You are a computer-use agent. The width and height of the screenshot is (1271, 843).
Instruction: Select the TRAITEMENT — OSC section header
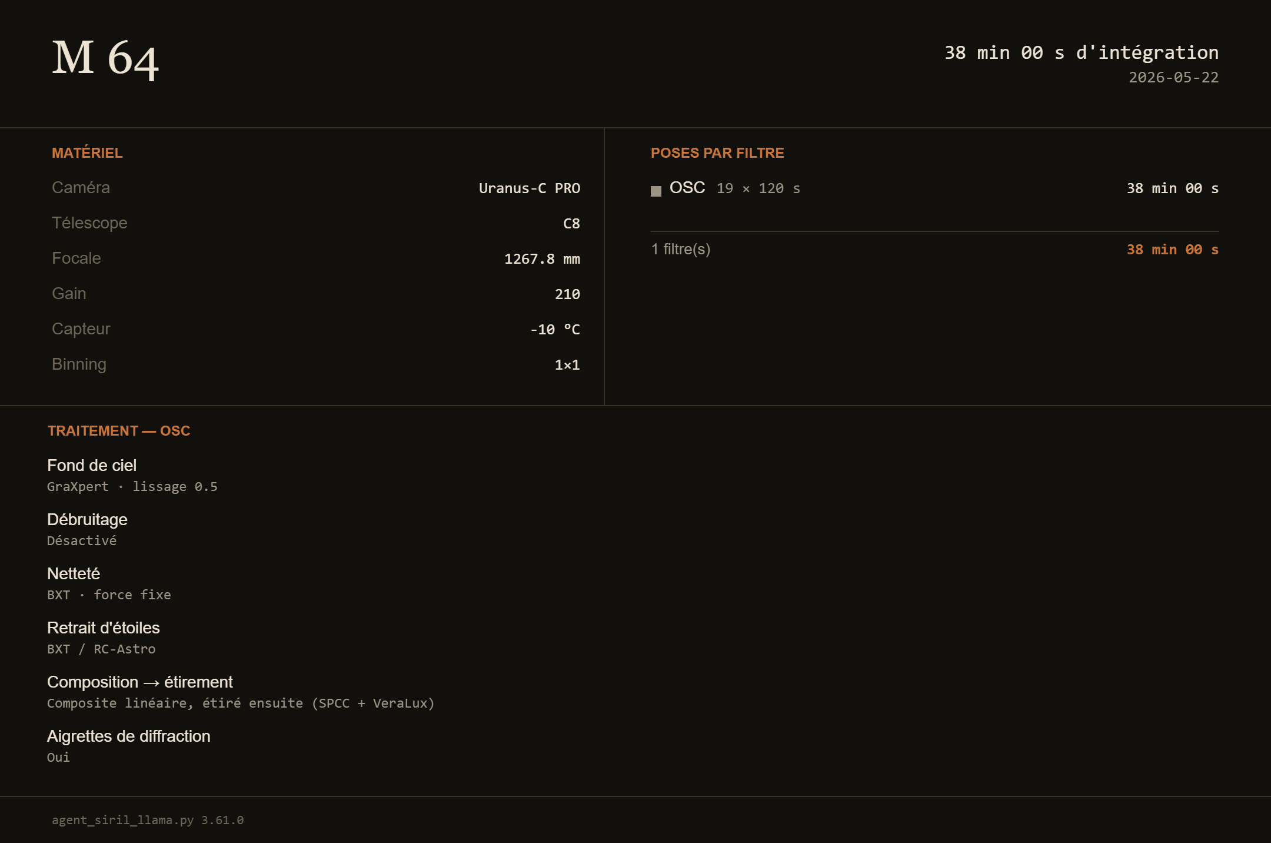[x=119, y=431]
